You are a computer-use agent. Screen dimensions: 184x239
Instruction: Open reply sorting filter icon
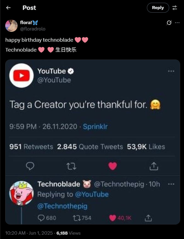pos(175,8)
